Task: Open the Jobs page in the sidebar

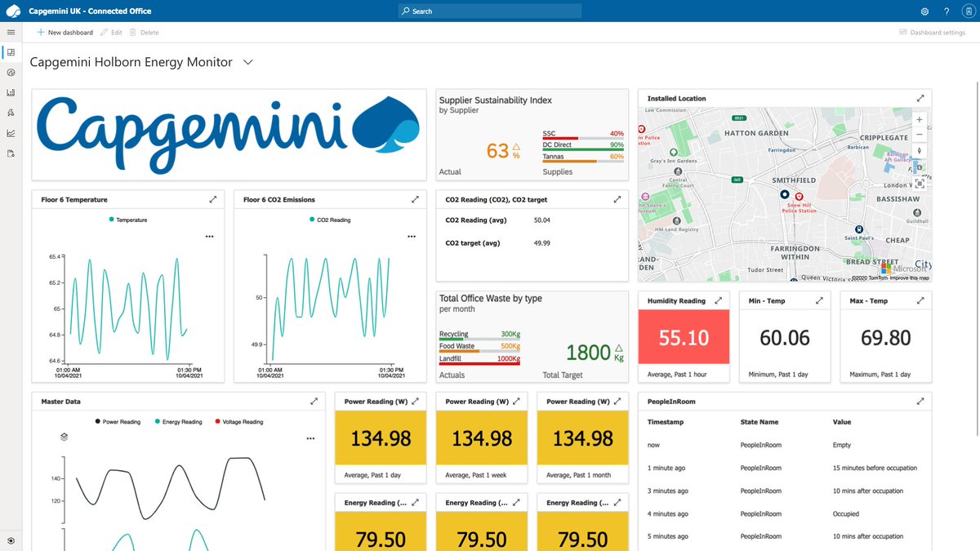Action: point(11,153)
